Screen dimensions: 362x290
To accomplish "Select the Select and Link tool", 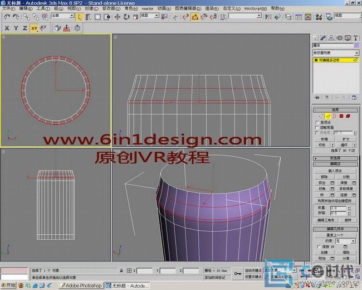I will pyautogui.click(x=27, y=17).
